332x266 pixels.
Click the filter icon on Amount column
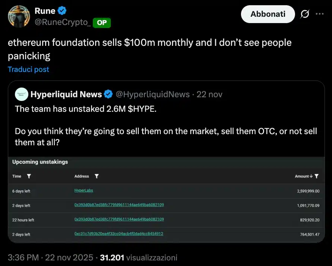(317, 176)
